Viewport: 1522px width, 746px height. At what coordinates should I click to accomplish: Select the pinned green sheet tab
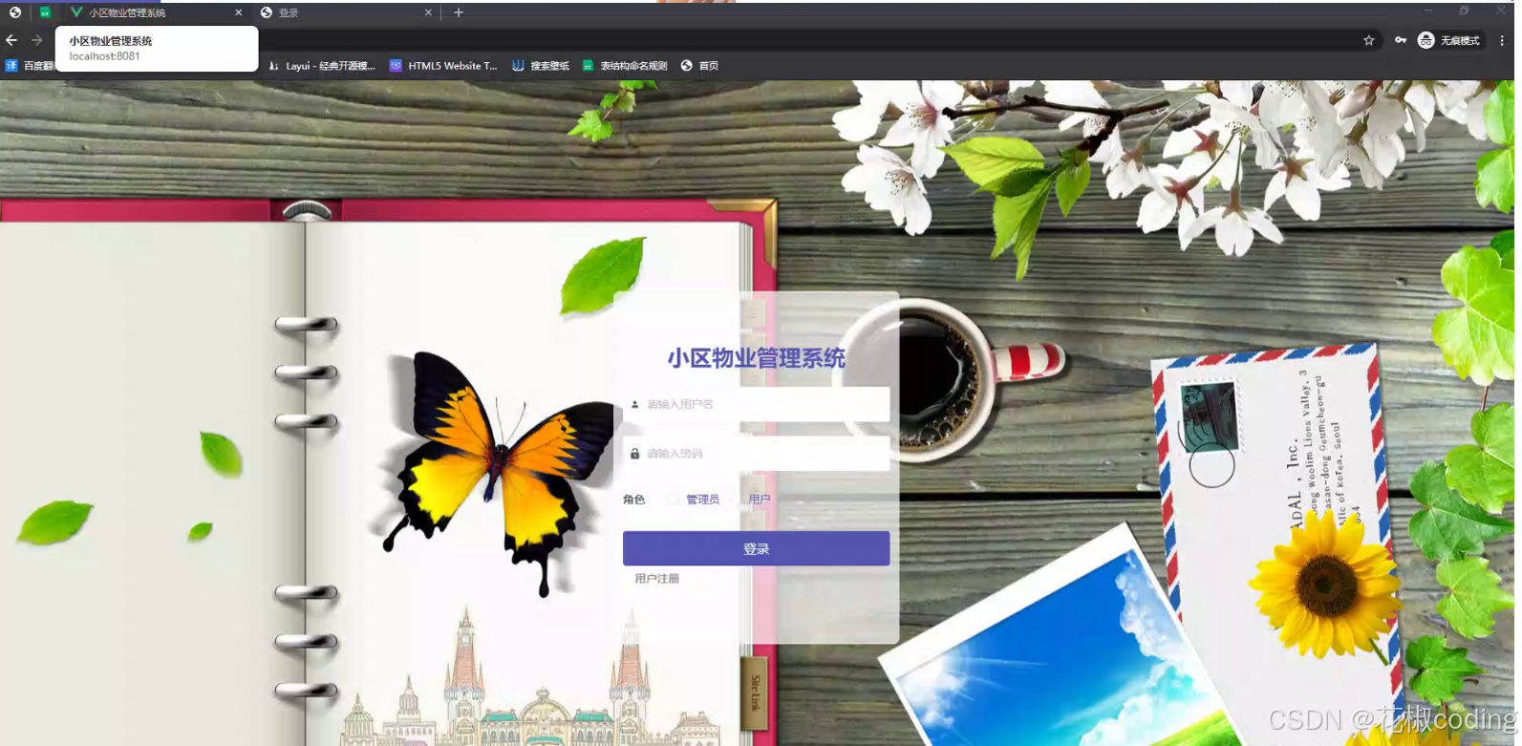44,12
